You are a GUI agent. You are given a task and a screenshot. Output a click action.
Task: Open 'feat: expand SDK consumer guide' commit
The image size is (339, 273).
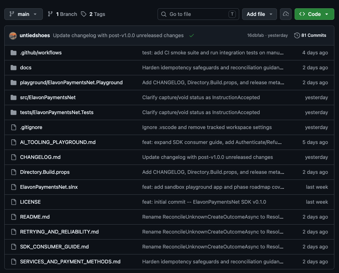[x=212, y=142]
